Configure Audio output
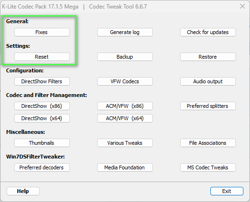Screen dimensions: 250x202 point(208,81)
